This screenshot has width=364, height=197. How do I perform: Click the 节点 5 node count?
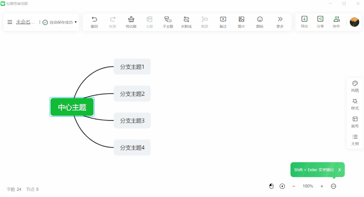point(32,189)
